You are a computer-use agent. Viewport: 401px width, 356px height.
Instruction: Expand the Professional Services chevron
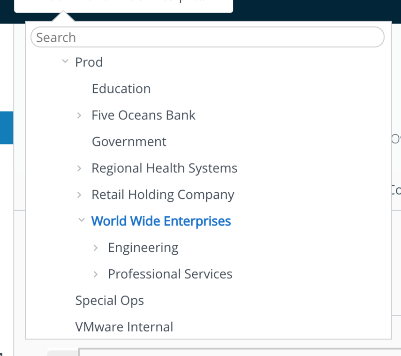click(x=96, y=274)
